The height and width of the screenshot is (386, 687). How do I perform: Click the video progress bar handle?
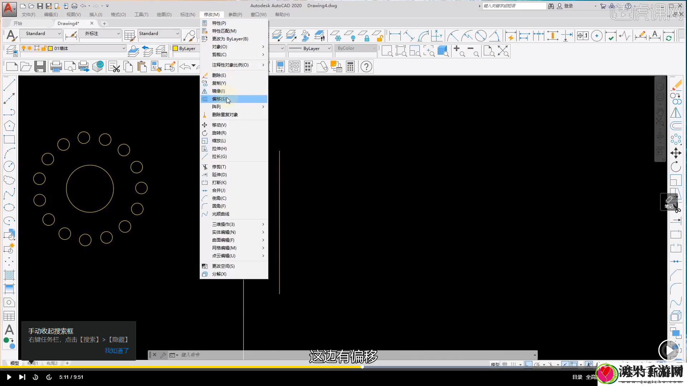[362, 367]
